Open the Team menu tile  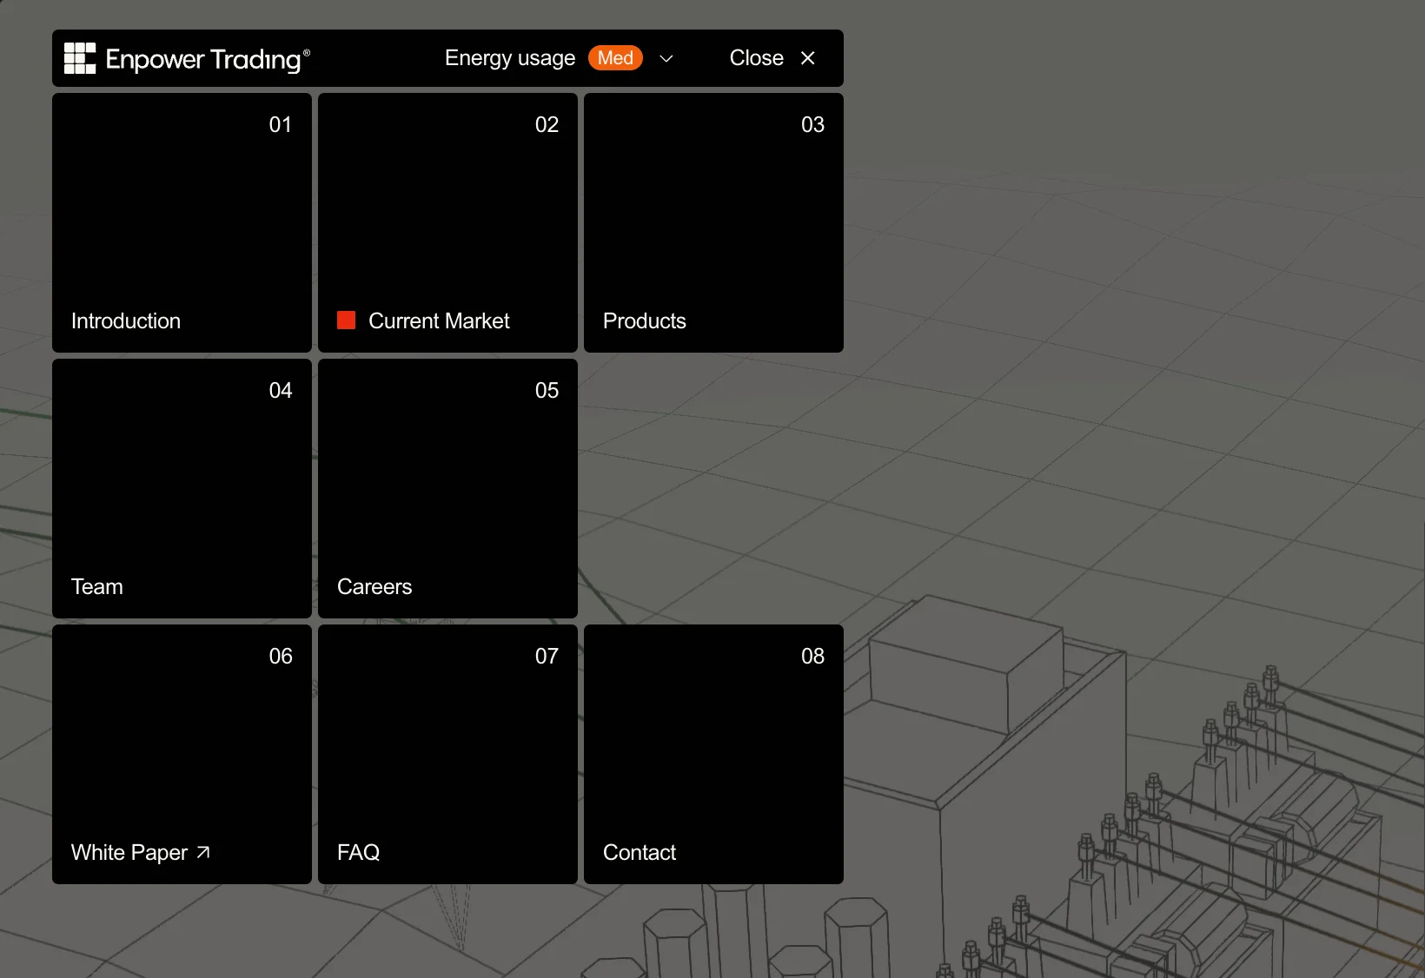pyautogui.click(x=182, y=488)
